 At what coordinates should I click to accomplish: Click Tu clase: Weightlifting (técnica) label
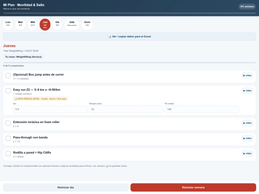coord(24,57)
